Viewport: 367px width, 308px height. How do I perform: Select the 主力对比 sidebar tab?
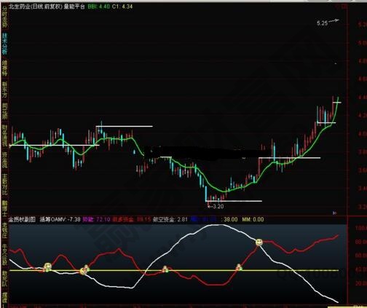coord(4,184)
